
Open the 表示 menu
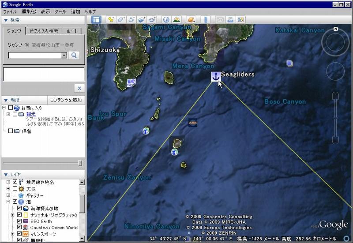click(45, 11)
